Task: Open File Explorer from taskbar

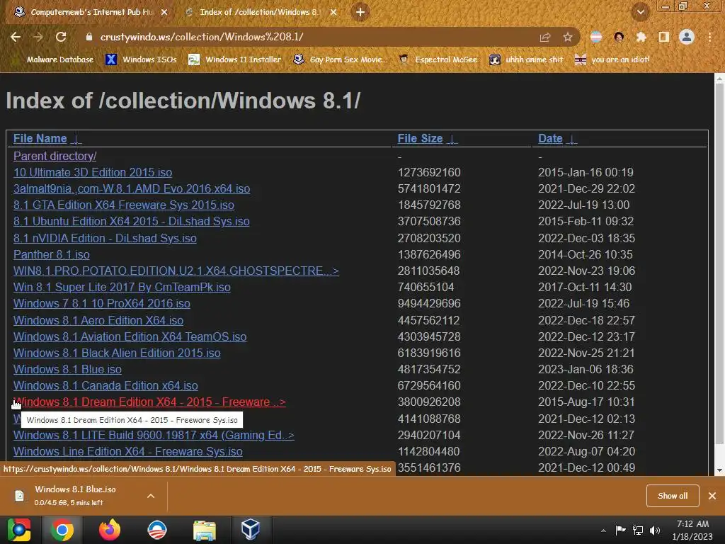Action: tap(205, 530)
